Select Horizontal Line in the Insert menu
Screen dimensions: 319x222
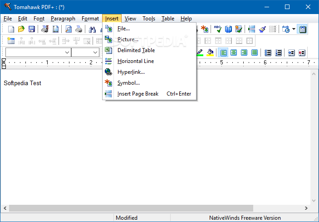click(x=149, y=61)
